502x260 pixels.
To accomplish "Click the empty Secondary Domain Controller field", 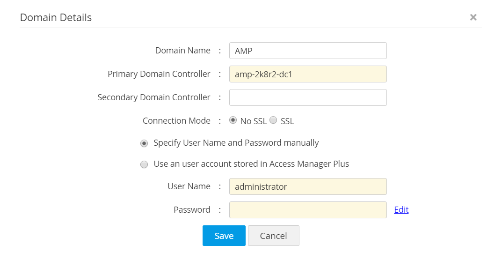I will coord(307,97).
